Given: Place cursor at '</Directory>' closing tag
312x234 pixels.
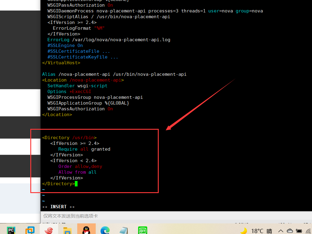Looking at the screenshot, I should pyautogui.click(x=58, y=184).
